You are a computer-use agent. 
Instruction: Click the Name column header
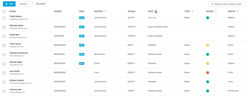click(x=13, y=11)
